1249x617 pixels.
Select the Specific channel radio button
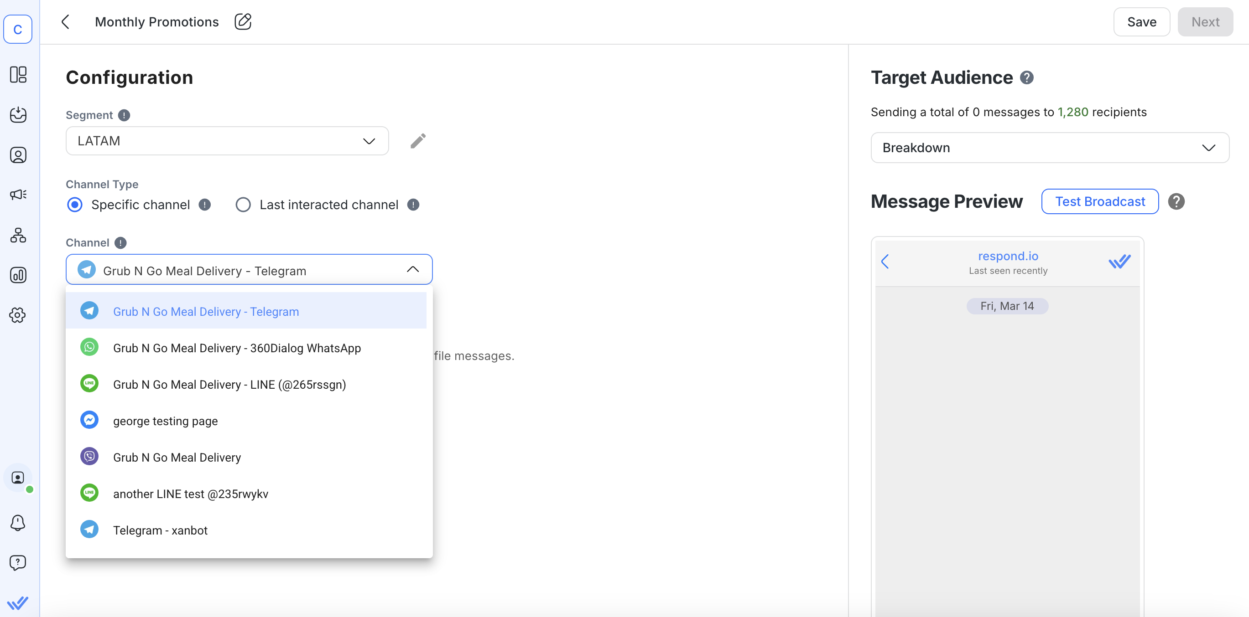(75, 204)
